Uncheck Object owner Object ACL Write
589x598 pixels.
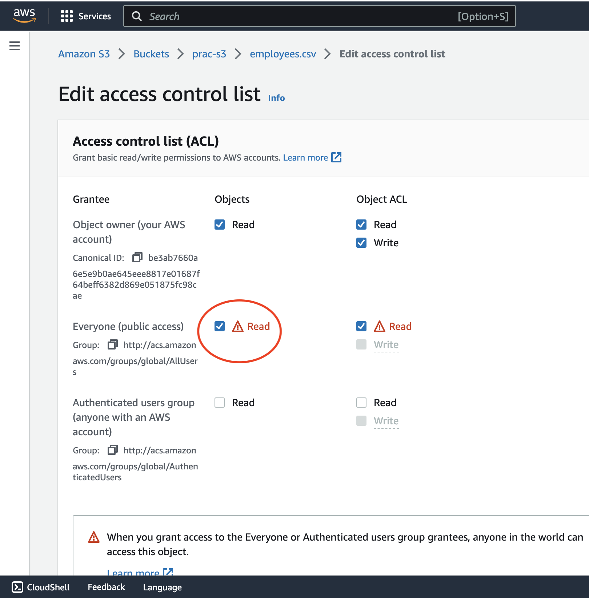point(361,243)
